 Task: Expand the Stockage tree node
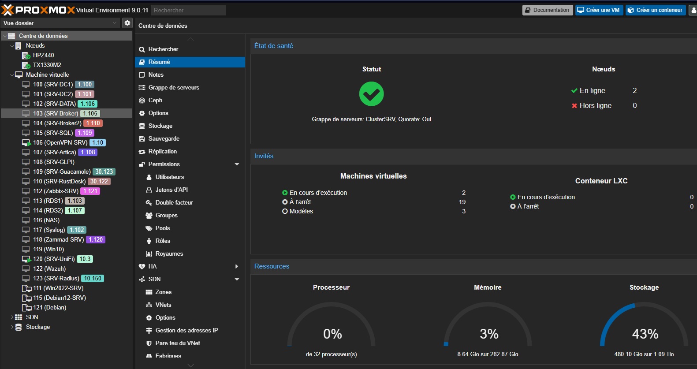(12, 327)
